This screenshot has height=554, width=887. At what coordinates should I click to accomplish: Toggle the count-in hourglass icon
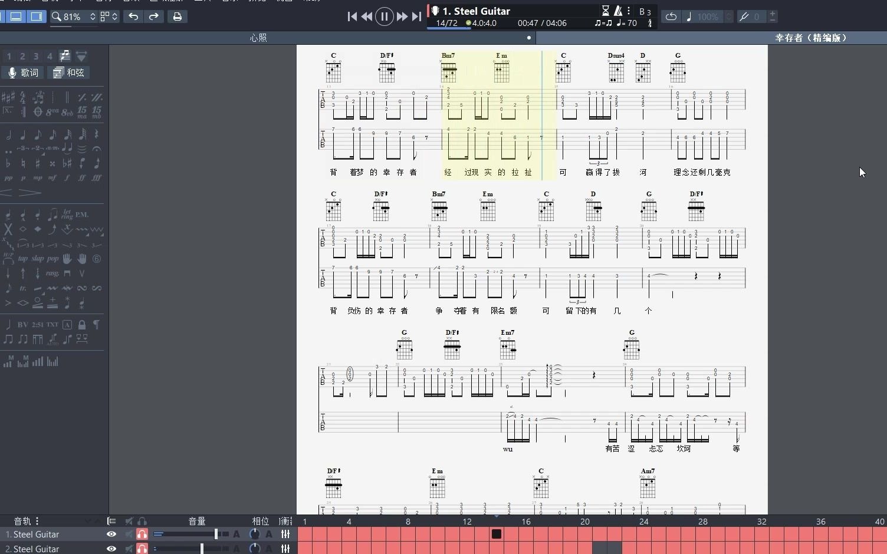605,11
